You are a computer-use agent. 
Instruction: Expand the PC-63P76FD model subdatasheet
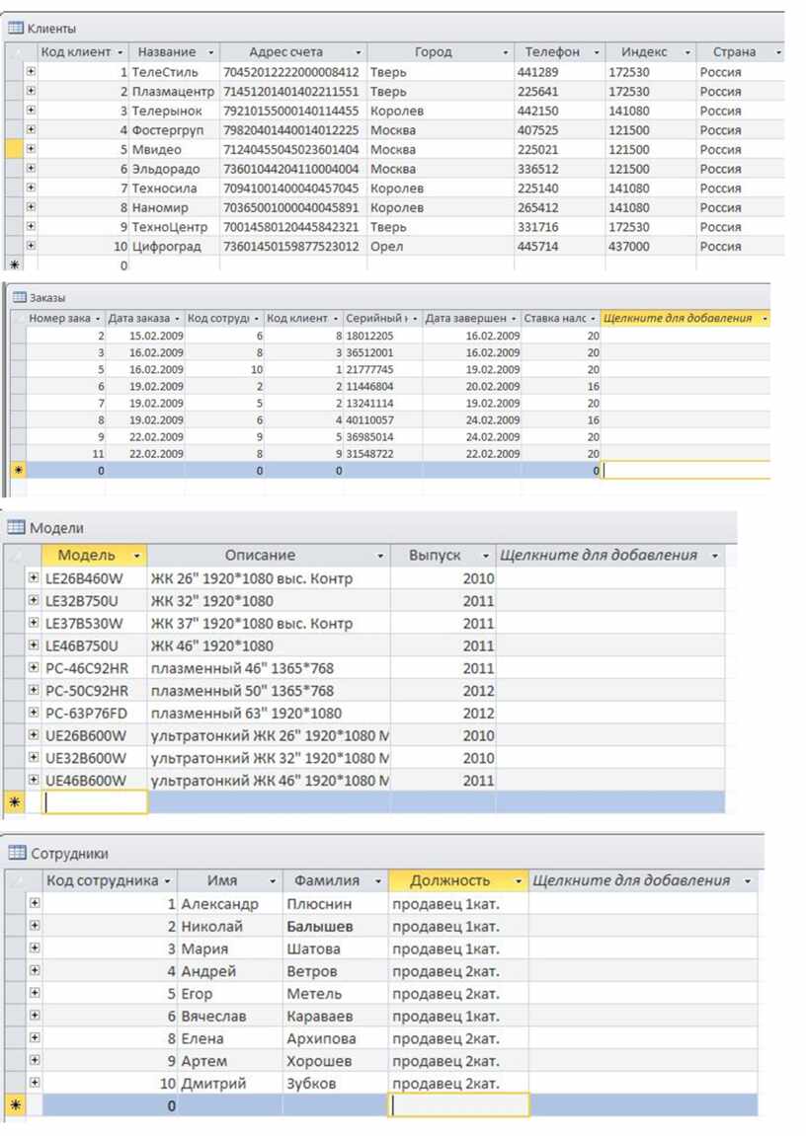(34, 713)
